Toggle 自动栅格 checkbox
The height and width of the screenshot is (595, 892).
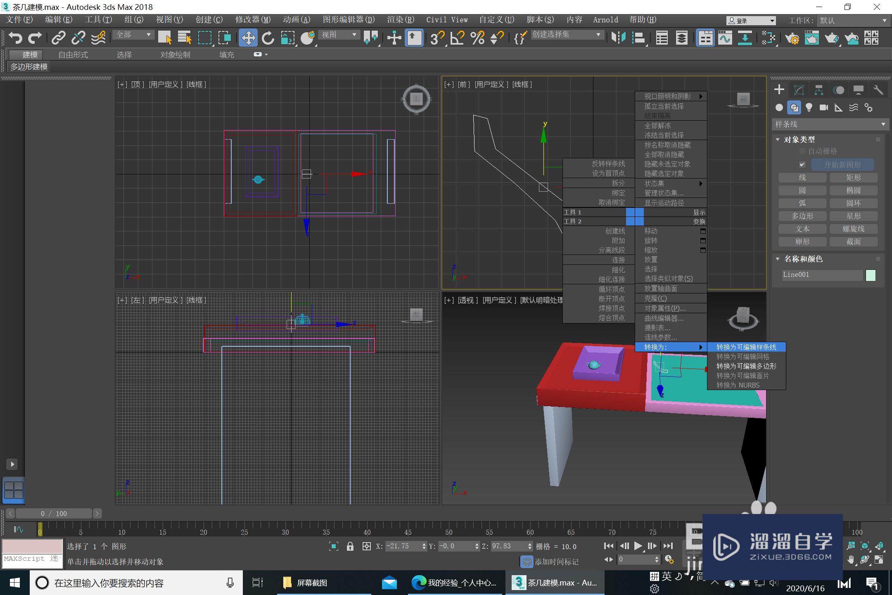[802, 151]
